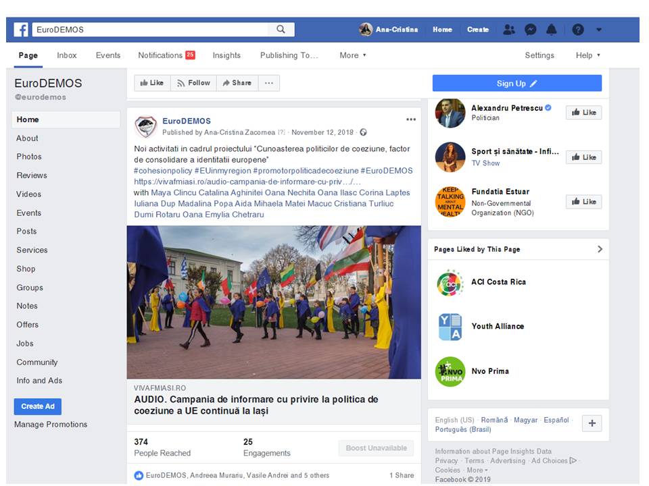
Task: Open Videos in left sidebar
Action: click(x=28, y=194)
